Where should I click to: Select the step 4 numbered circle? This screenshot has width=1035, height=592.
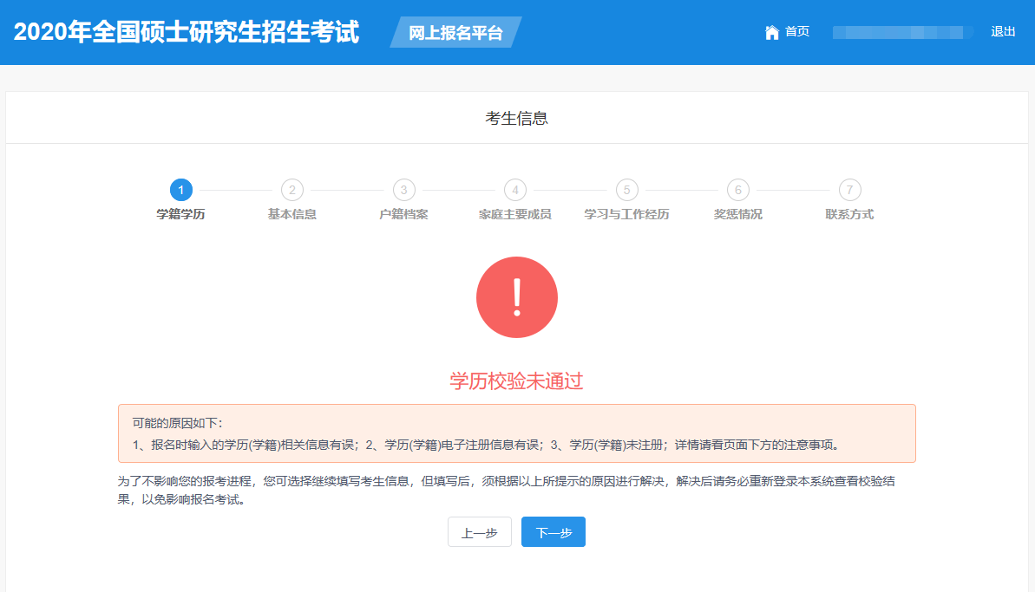(x=515, y=190)
